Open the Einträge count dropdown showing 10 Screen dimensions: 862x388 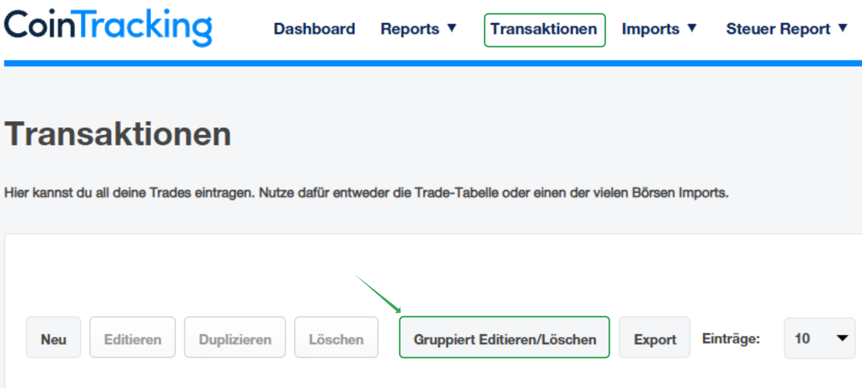click(x=820, y=338)
